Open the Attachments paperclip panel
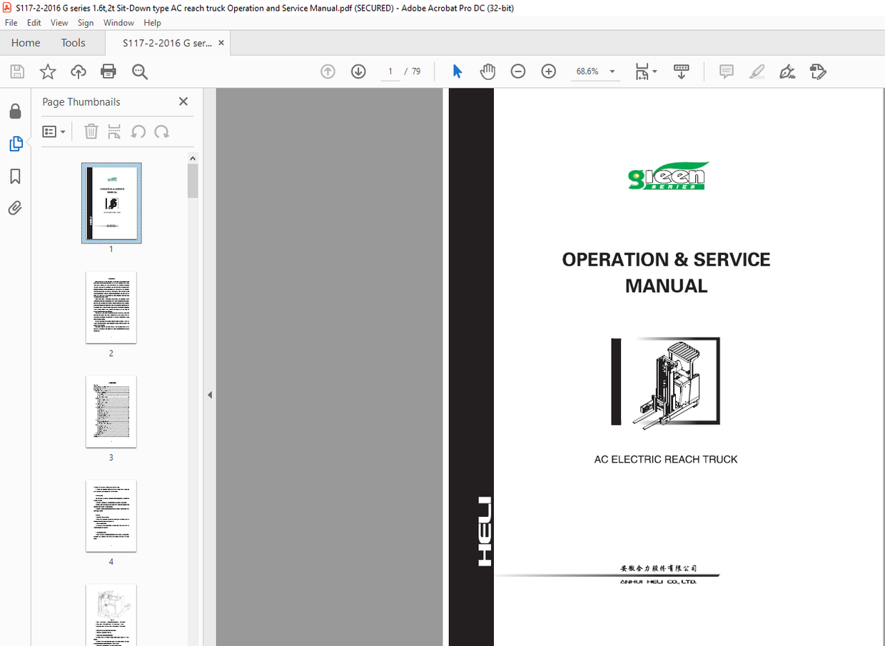Image resolution: width=885 pixels, height=646 pixels. coord(15,208)
